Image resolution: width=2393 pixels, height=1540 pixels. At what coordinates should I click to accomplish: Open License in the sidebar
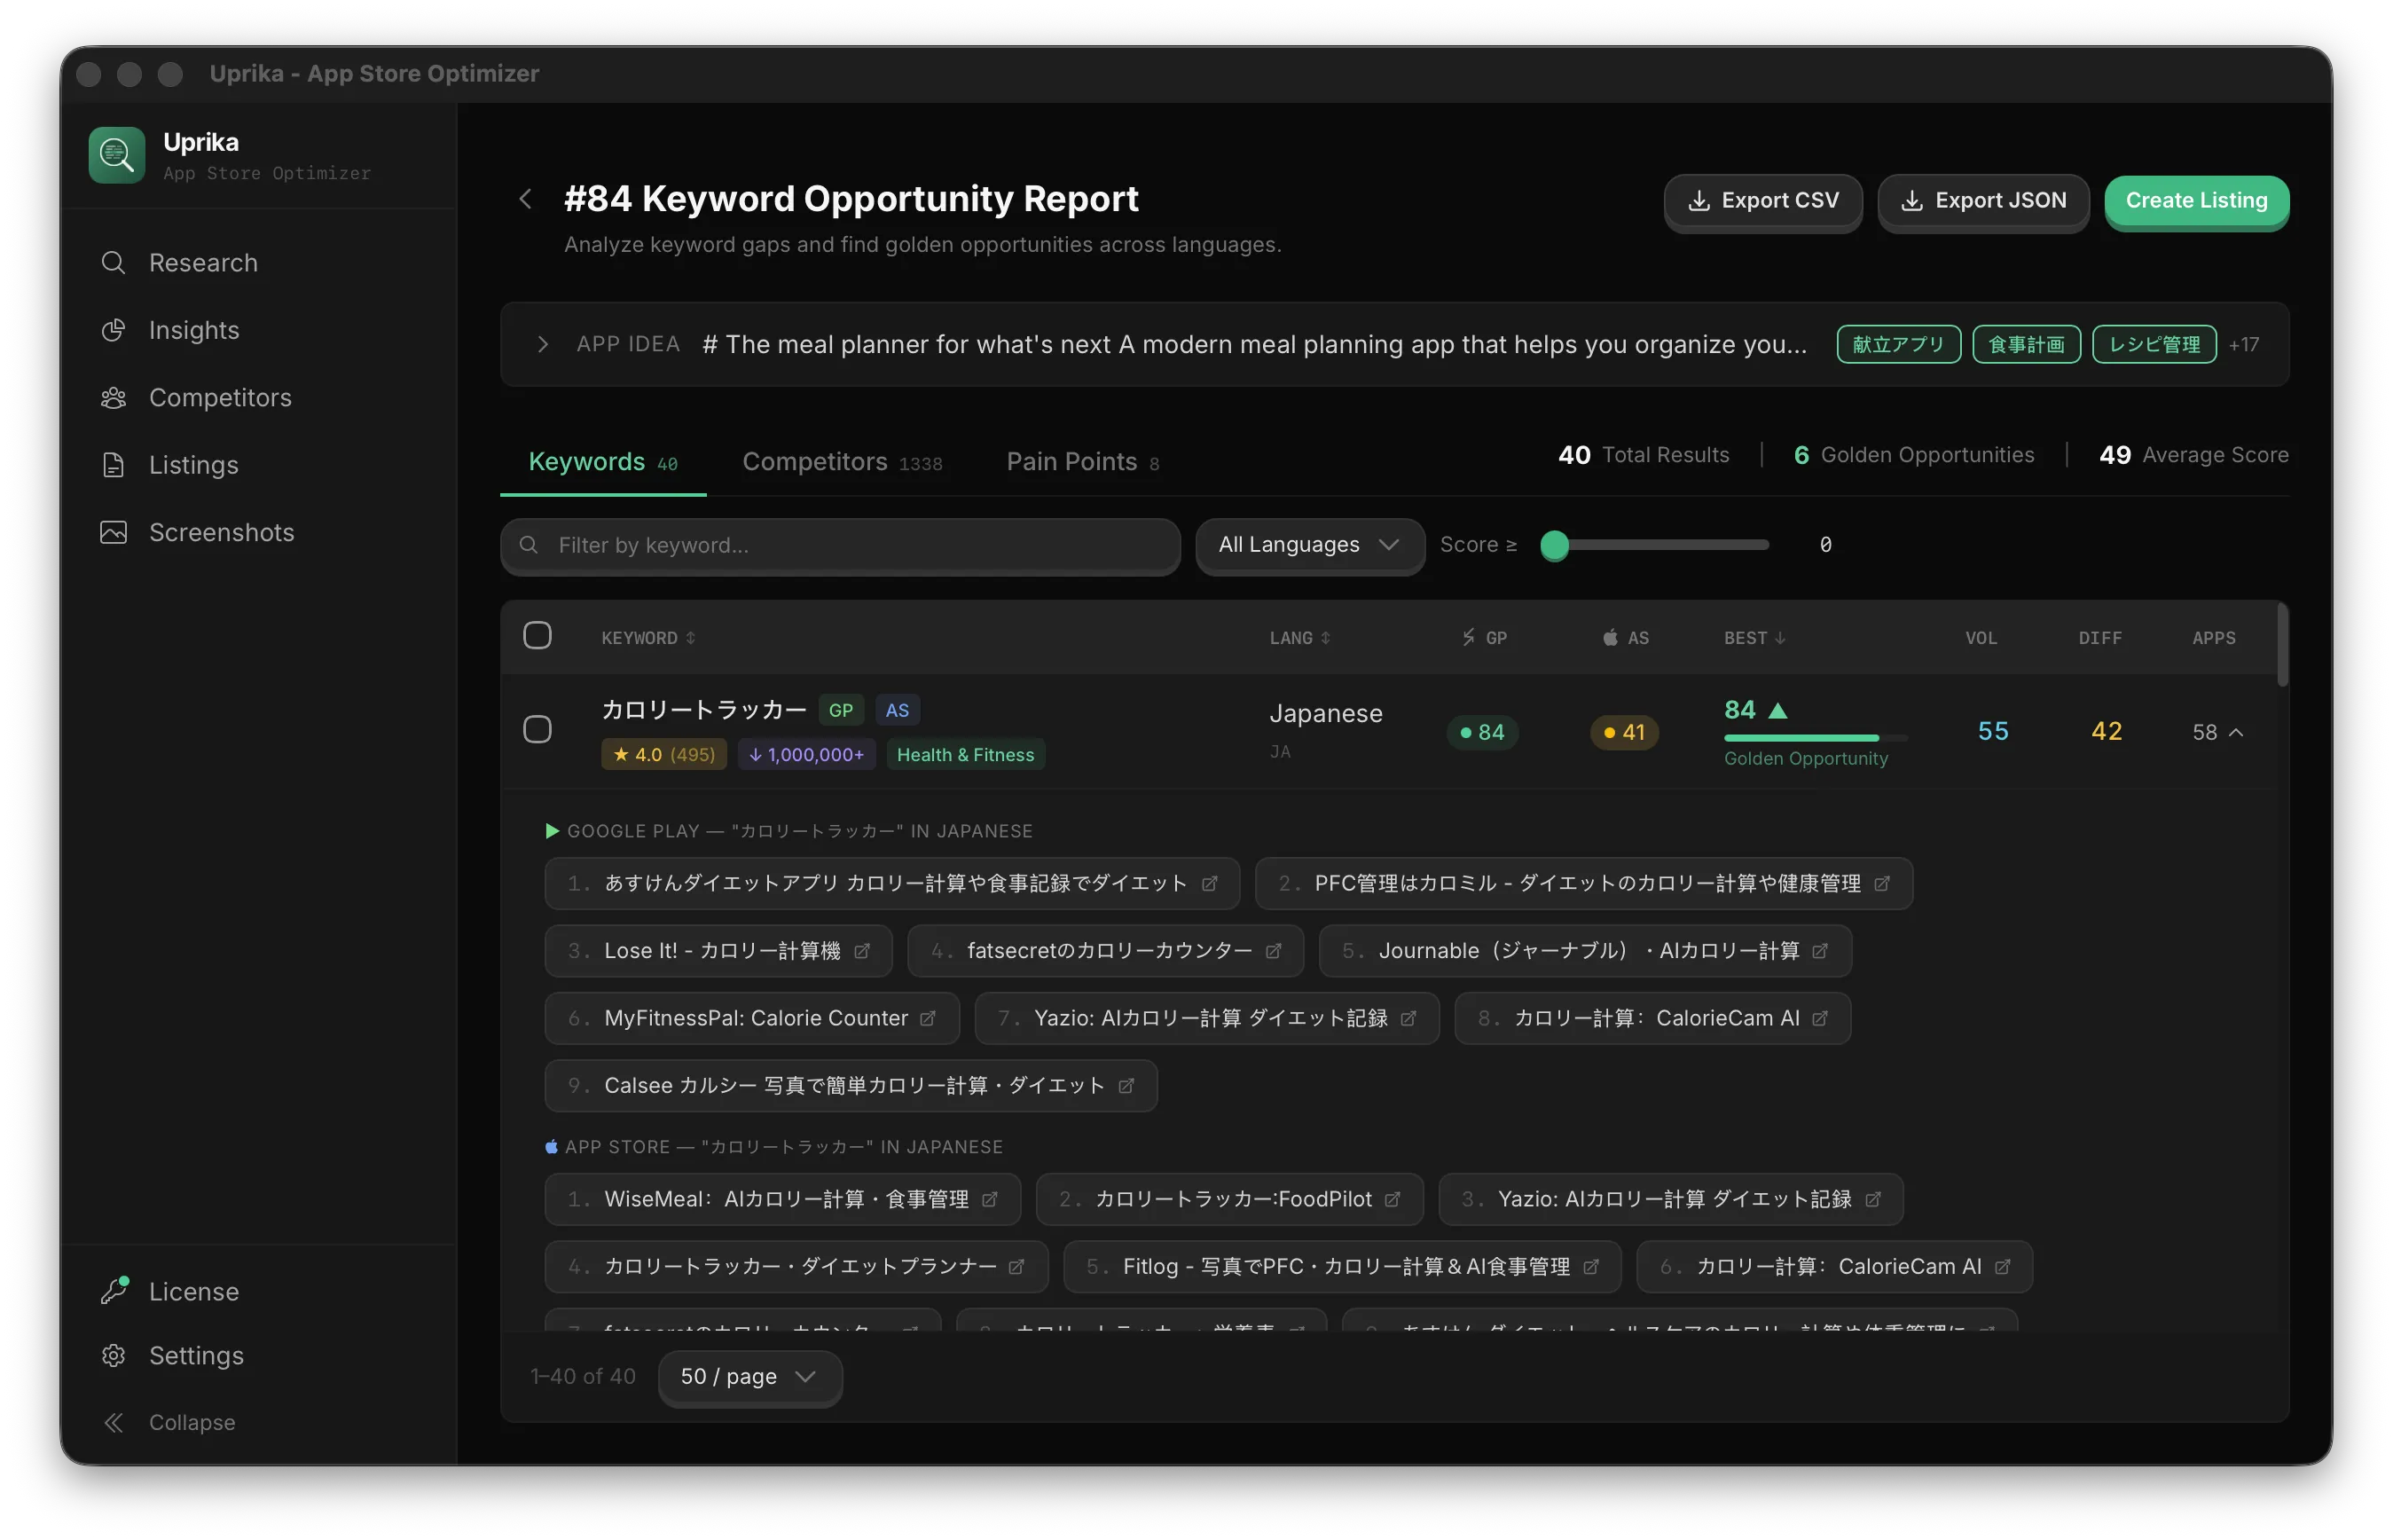[x=259, y=1292]
